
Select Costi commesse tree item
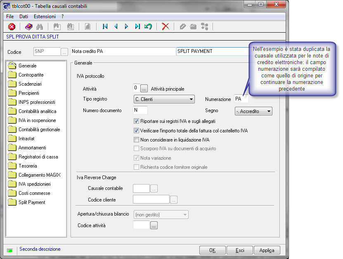[x=34, y=193]
